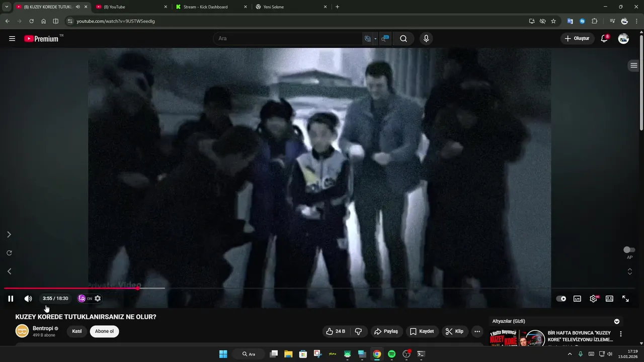Image resolution: width=644 pixels, height=362 pixels.
Task: Click the search-with-captions CC icon
Action: click(385, 39)
